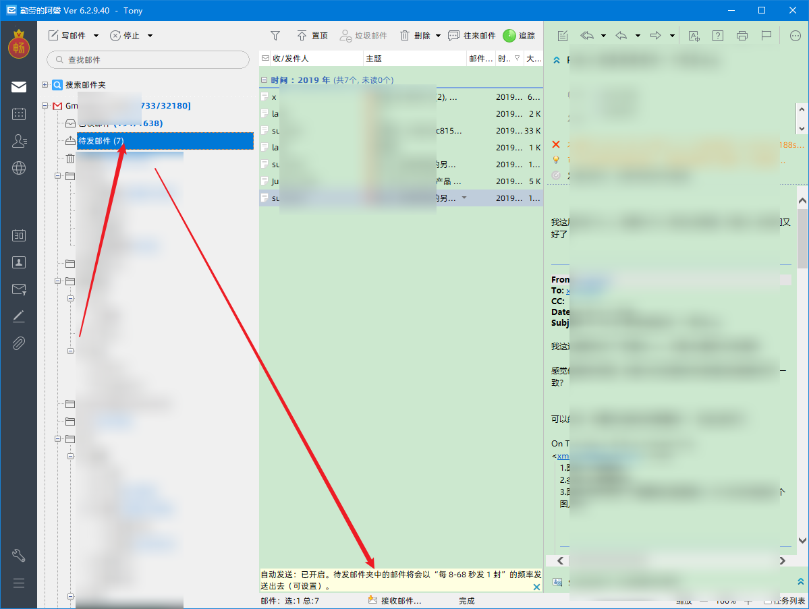Click the red X warning icon in message header
Image resolution: width=809 pixels, height=609 pixels.
[556, 144]
